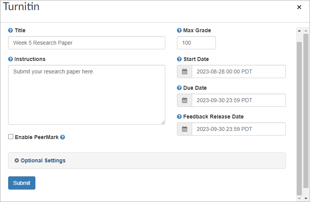310x202 pixels.
Task: Click the Feedback Release Date help icon
Action: 179,117
